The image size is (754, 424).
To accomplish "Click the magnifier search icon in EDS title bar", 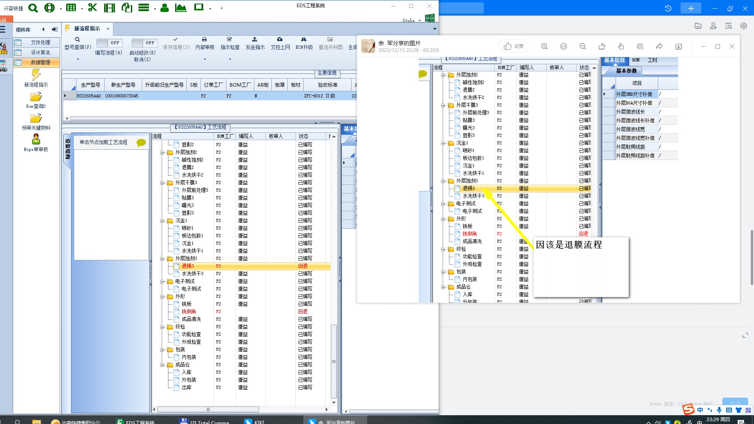I will pyautogui.click(x=33, y=8).
